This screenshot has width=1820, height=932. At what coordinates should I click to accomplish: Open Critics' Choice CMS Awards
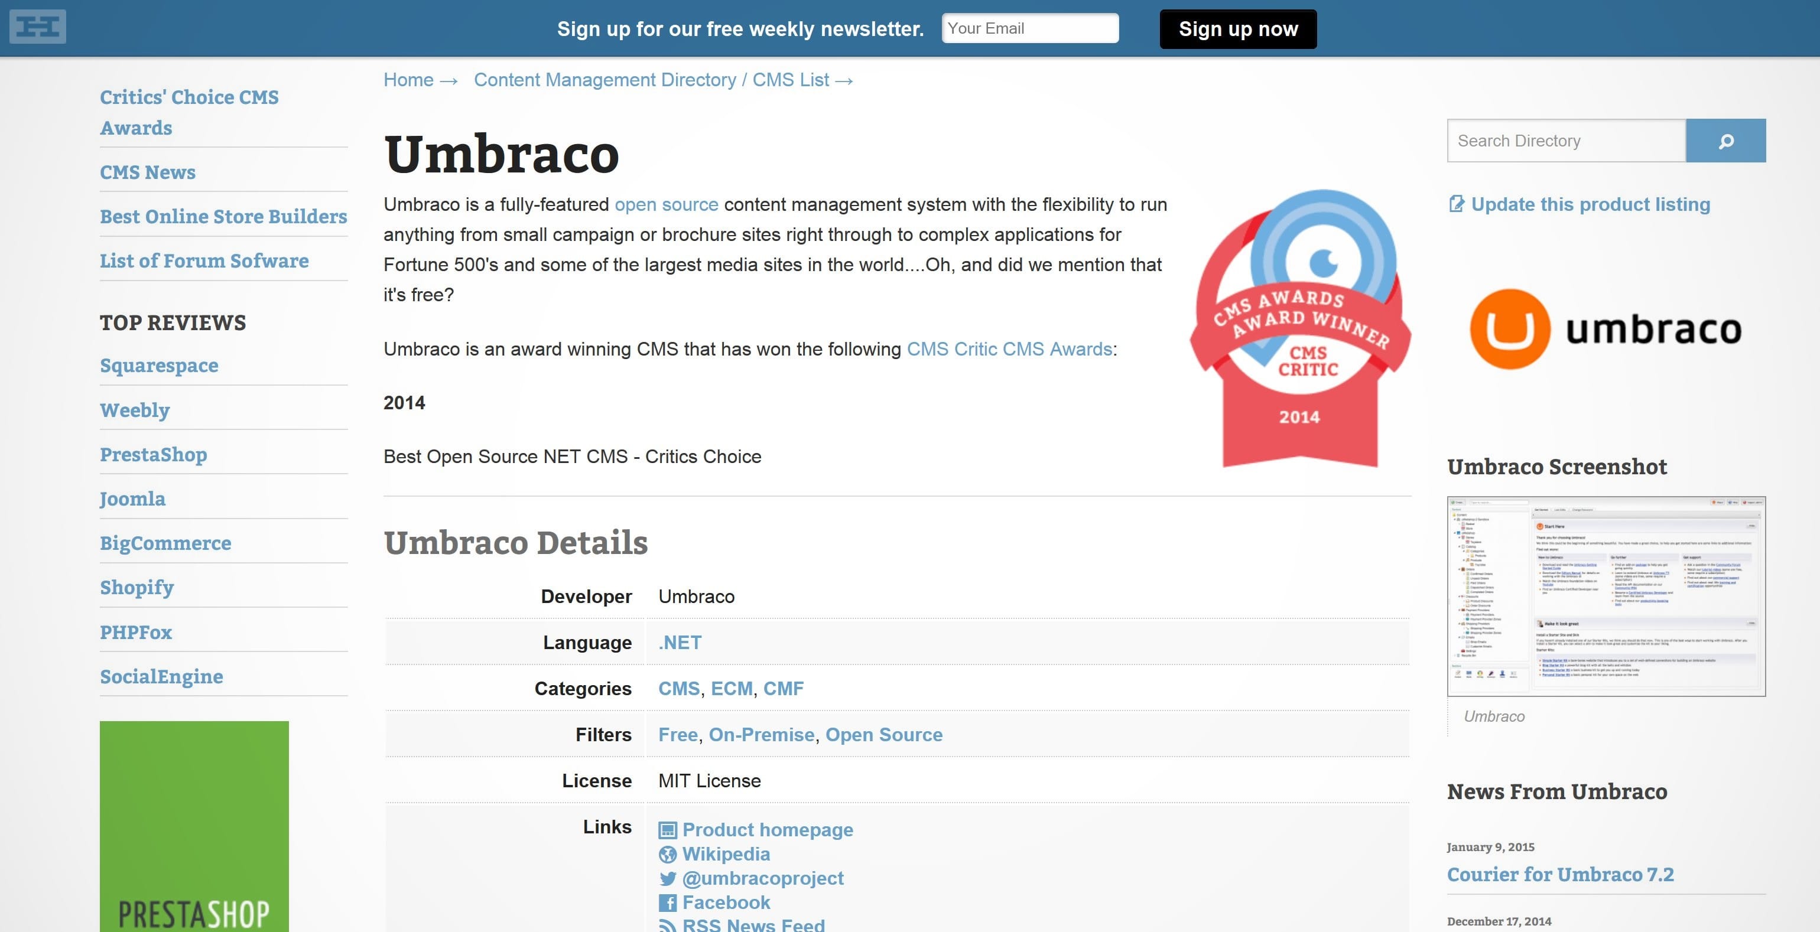[x=189, y=112]
